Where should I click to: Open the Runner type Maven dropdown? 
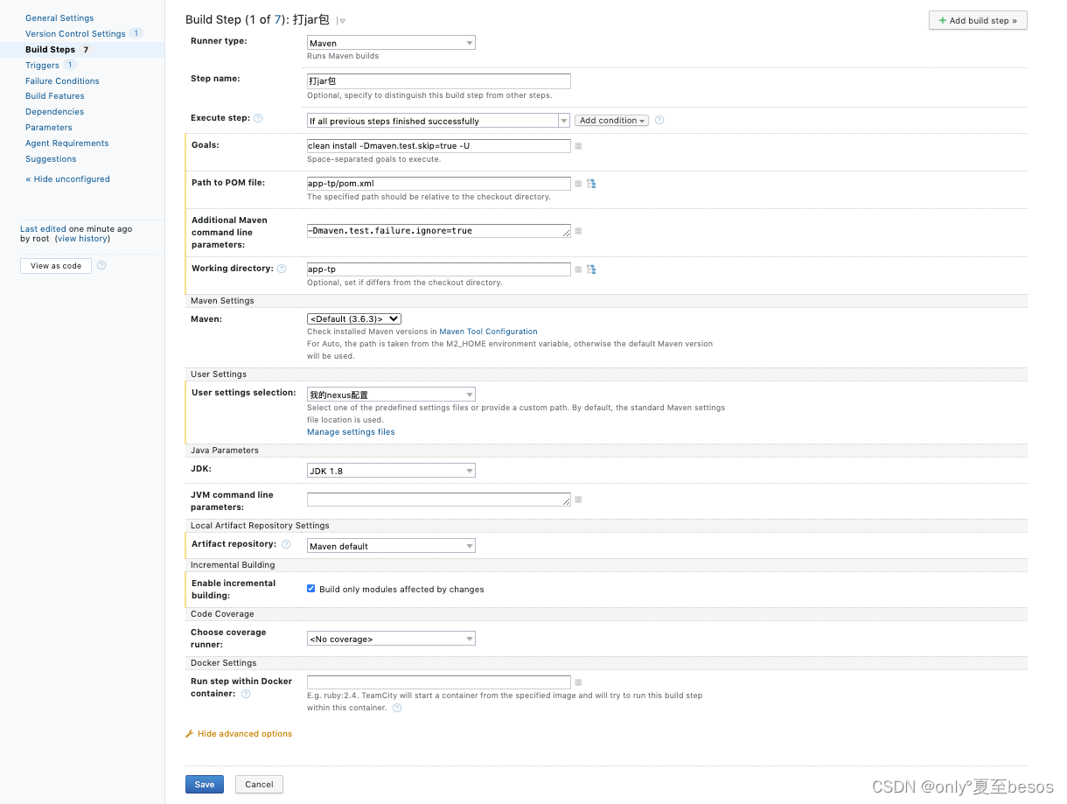click(x=391, y=43)
